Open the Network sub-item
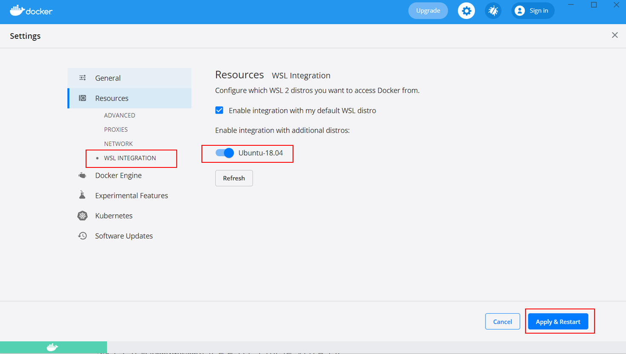The width and height of the screenshot is (626, 354). 118,144
